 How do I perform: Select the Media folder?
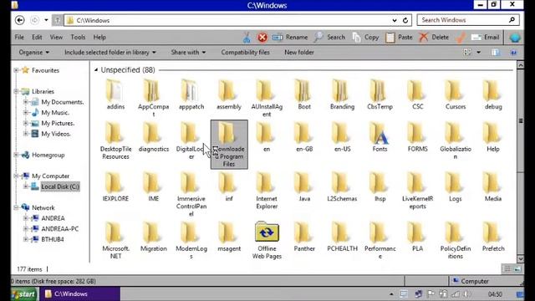tap(493, 187)
